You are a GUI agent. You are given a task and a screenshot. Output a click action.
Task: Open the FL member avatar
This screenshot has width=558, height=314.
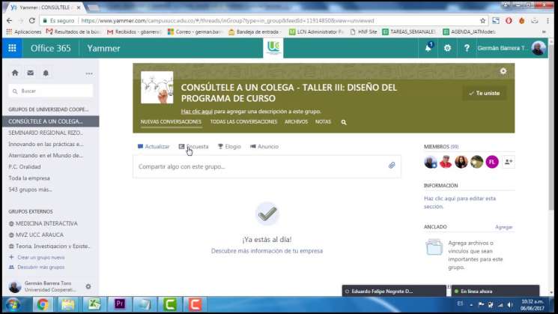coord(492,162)
